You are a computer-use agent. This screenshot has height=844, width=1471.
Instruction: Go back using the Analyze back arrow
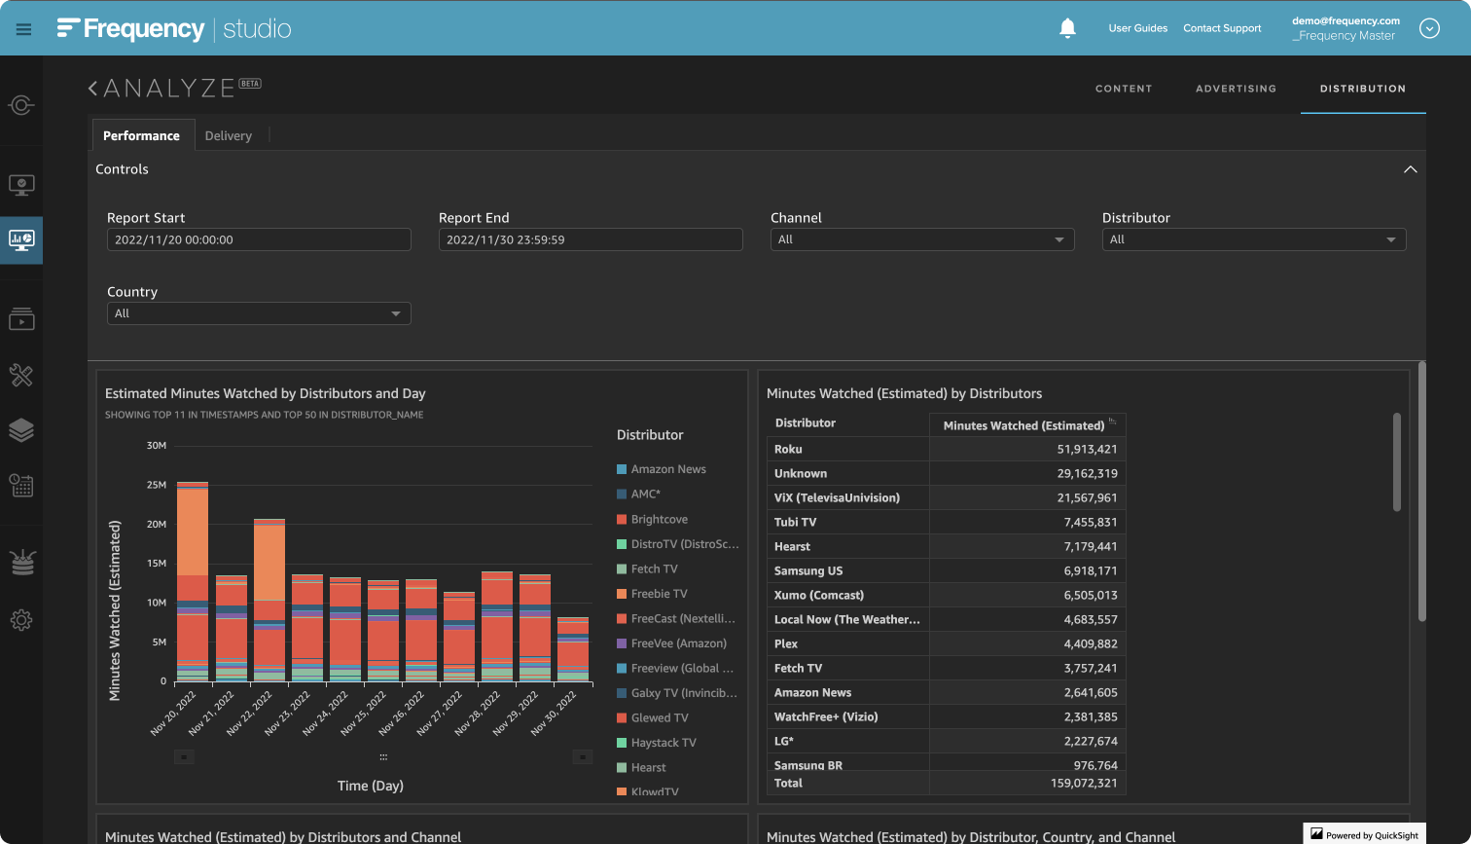[92, 89]
